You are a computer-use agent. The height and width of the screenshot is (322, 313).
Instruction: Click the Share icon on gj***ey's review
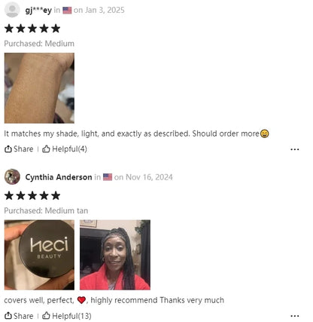[x=8, y=149]
